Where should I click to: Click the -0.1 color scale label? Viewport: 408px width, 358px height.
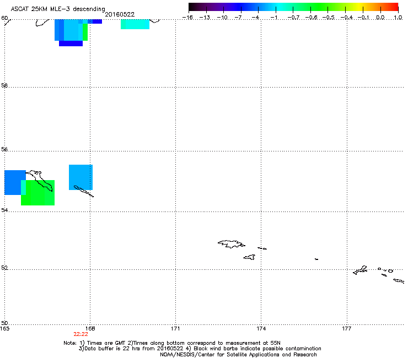[x=363, y=18]
